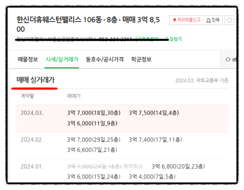
Task: Report false listing via 허위매물신고
Action: coord(187,20)
